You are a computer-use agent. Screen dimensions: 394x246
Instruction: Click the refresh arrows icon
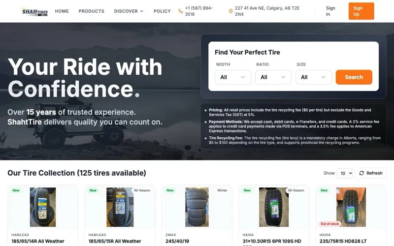pos(361,173)
